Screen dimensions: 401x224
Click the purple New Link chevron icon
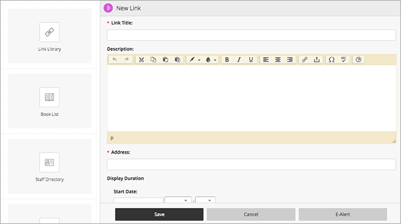108,8
